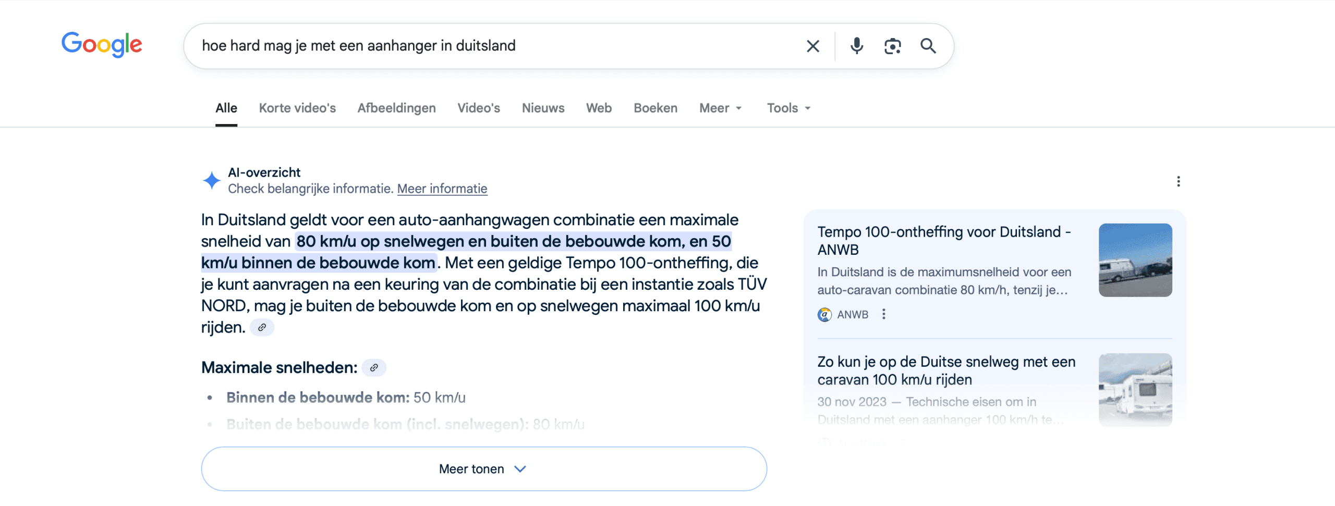Click 'Binnen de bebouwde kom:' bullet text
Image resolution: width=1335 pixels, height=506 pixels.
click(x=318, y=398)
